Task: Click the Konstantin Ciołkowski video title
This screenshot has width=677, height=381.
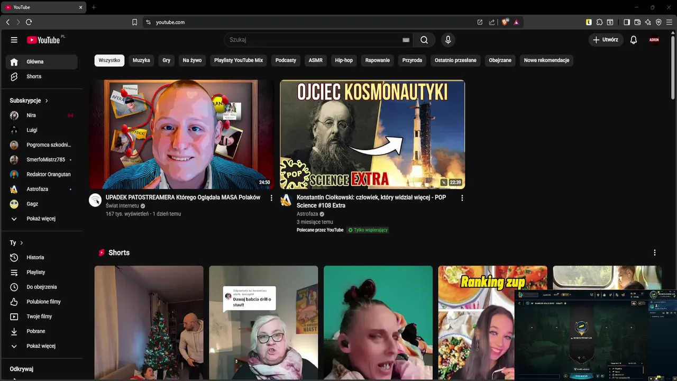Action: [371, 202]
